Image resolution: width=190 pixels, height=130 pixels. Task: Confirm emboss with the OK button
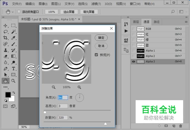pyautogui.click(x=101, y=38)
